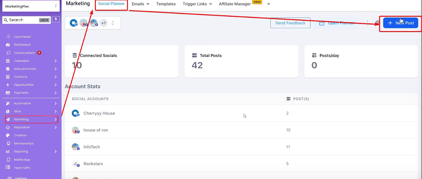Screen dimensions: 422x179
Task: Click the Rockstars post count 5
Action: point(287,164)
